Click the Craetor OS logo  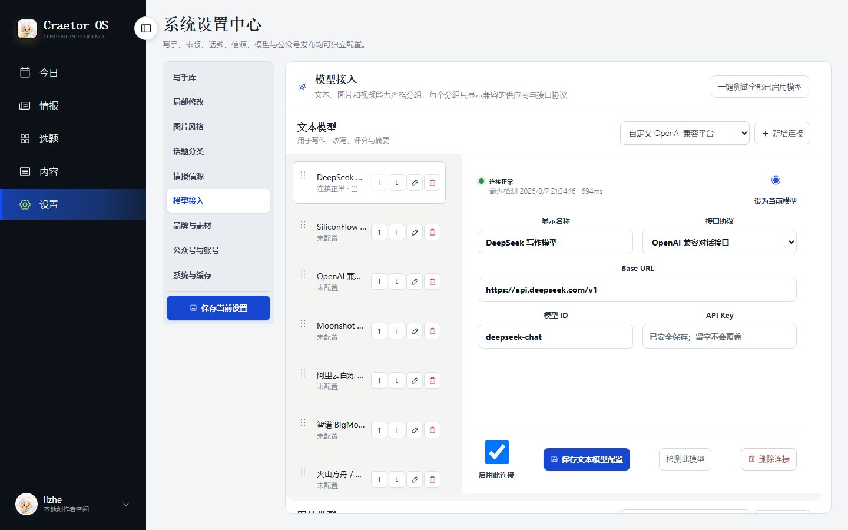(27, 28)
